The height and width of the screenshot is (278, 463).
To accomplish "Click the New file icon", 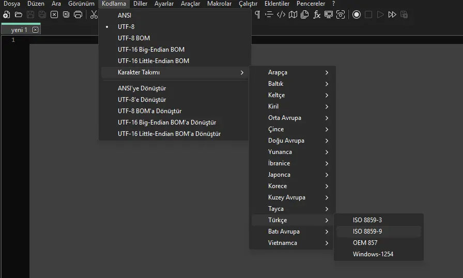I will (7, 14).
